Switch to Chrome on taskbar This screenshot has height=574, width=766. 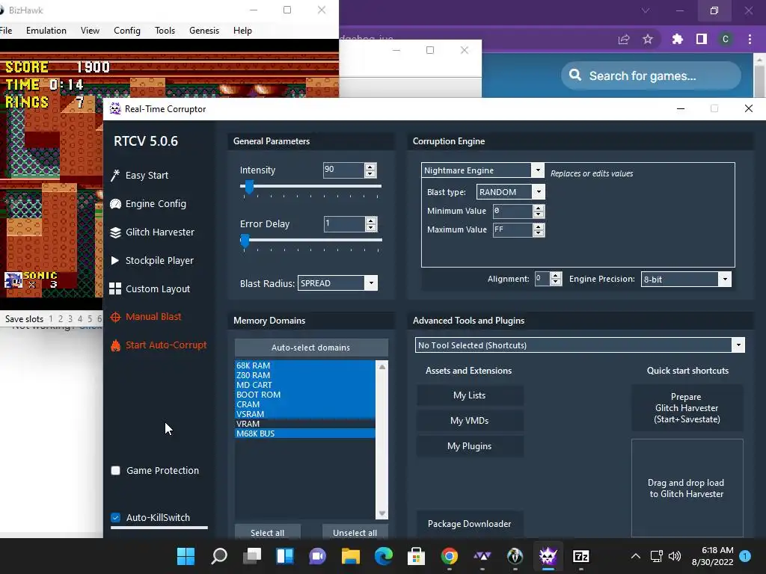(x=450, y=556)
